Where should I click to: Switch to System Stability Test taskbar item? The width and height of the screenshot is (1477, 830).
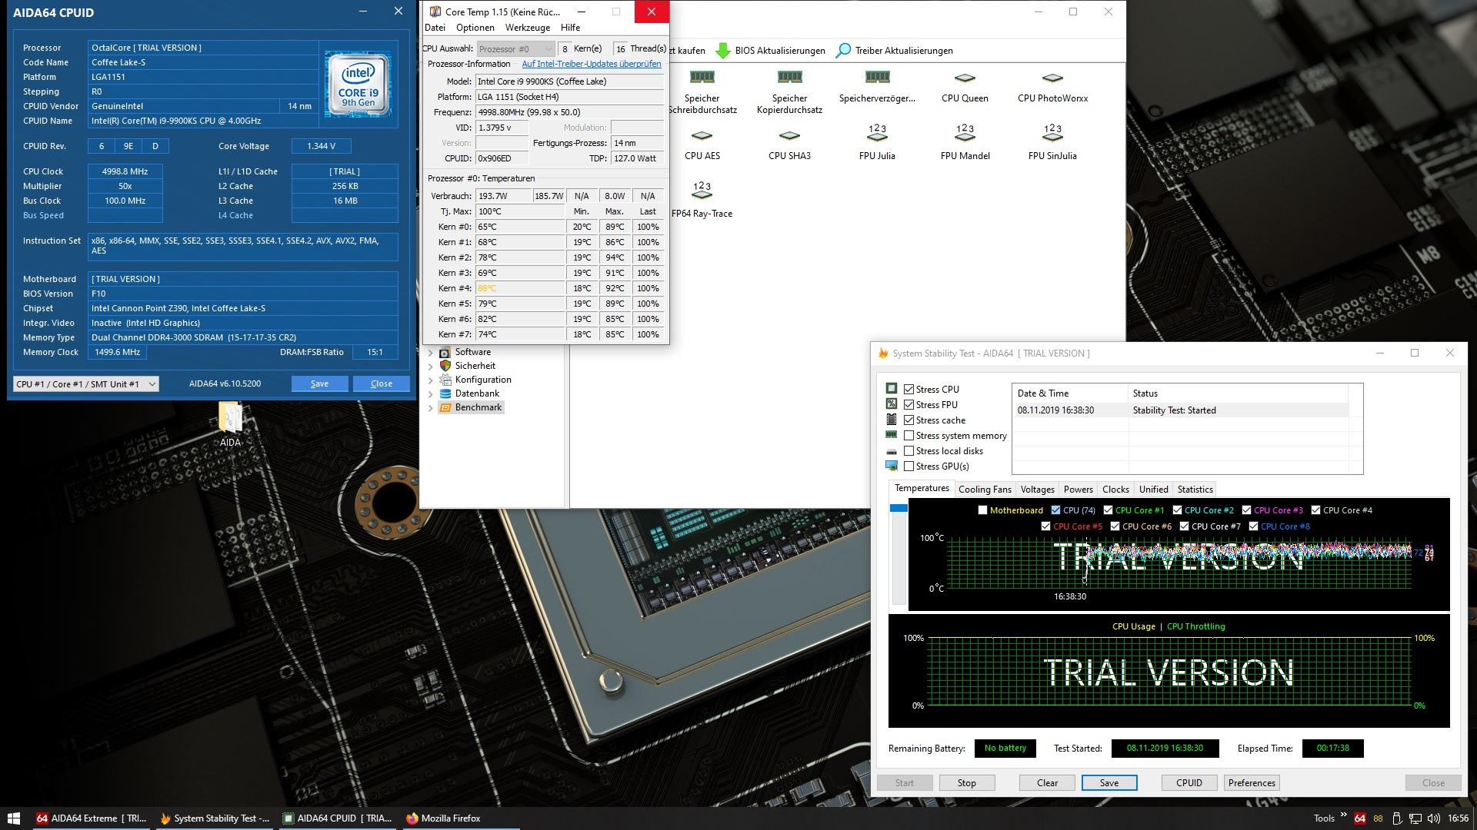[x=215, y=818]
